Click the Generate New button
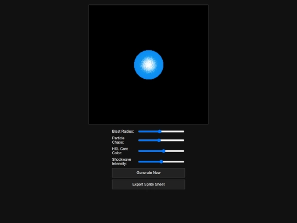This screenshot has height=223, width=297. (148, 173)
